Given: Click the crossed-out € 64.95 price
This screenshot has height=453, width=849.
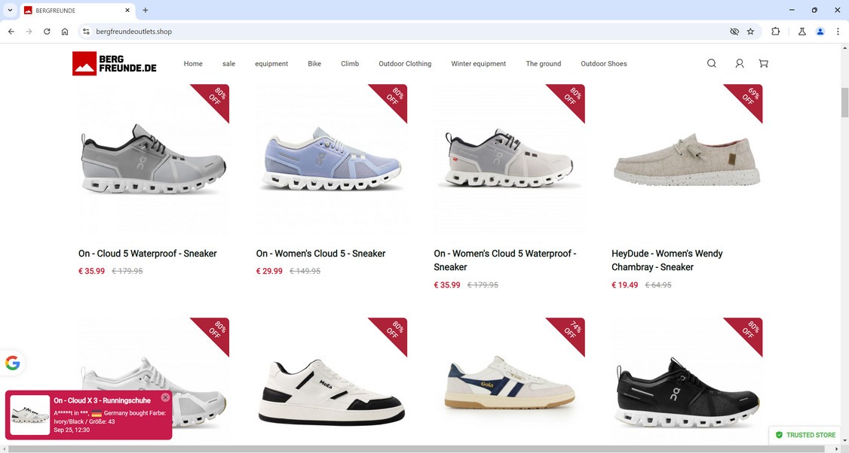Looking at the screenshot, I should [x=658, y=285].
